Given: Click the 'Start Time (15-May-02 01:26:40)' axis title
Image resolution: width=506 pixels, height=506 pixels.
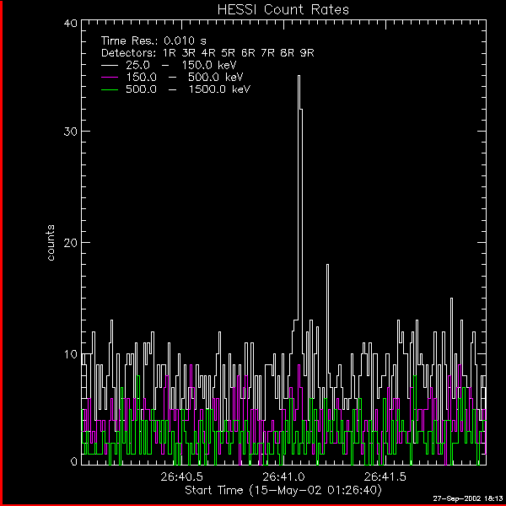Looking at the screenshot, I should (x=283, y=490).
